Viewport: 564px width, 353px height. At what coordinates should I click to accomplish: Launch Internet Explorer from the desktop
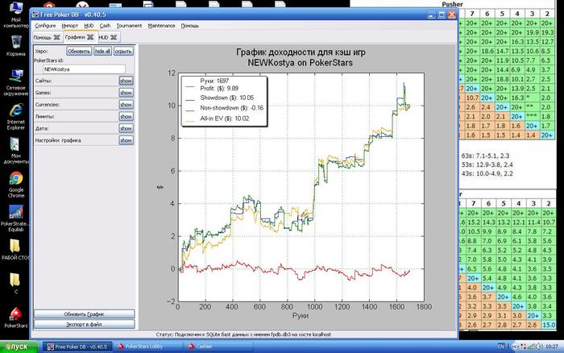(15, 117)
